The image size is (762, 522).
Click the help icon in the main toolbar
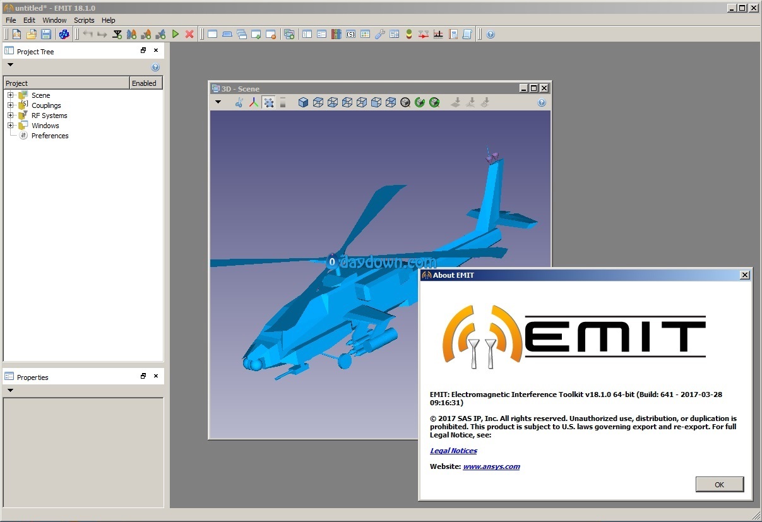491,34
